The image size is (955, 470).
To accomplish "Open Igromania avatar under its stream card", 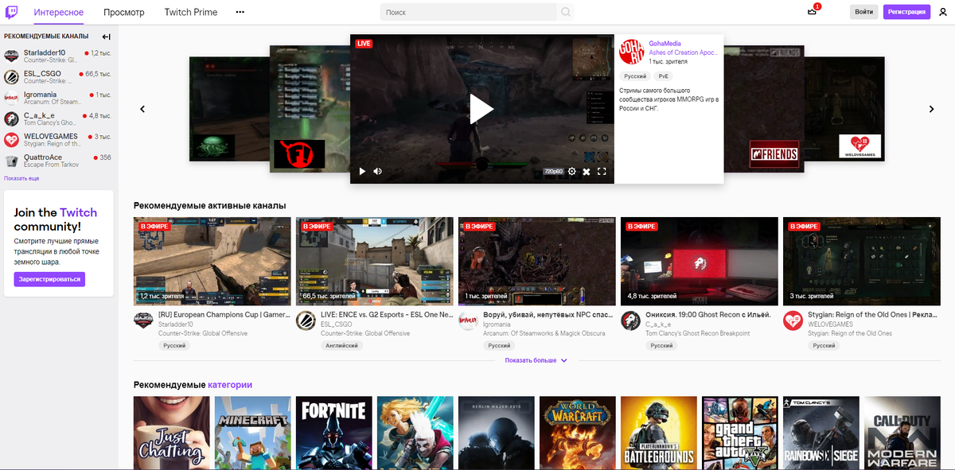I will coord(468,320).
